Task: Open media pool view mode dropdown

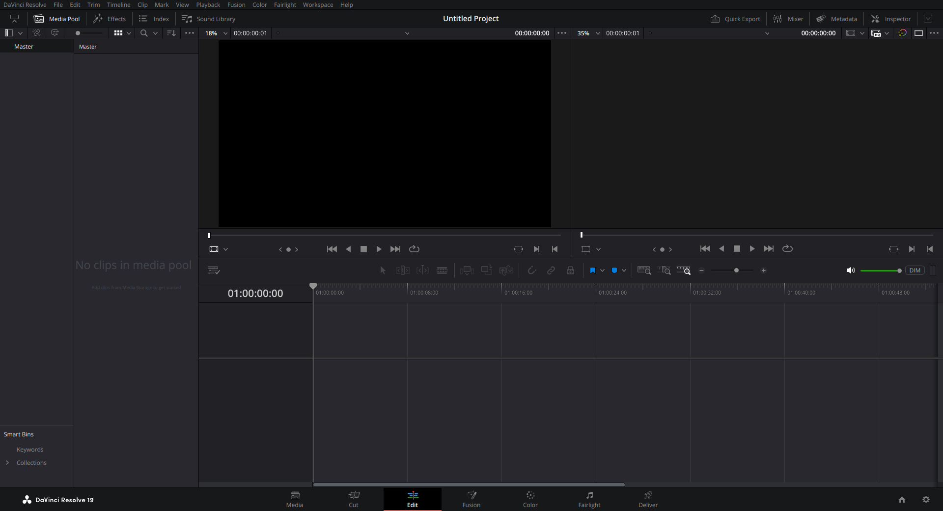Action: (x=129, y=33)
